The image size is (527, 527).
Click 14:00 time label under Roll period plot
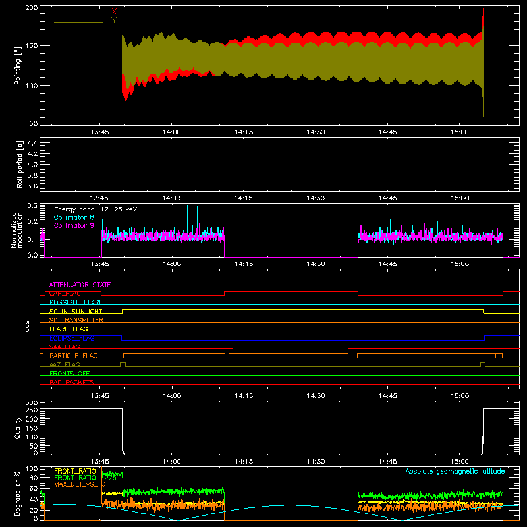click(x=172, y=198)
